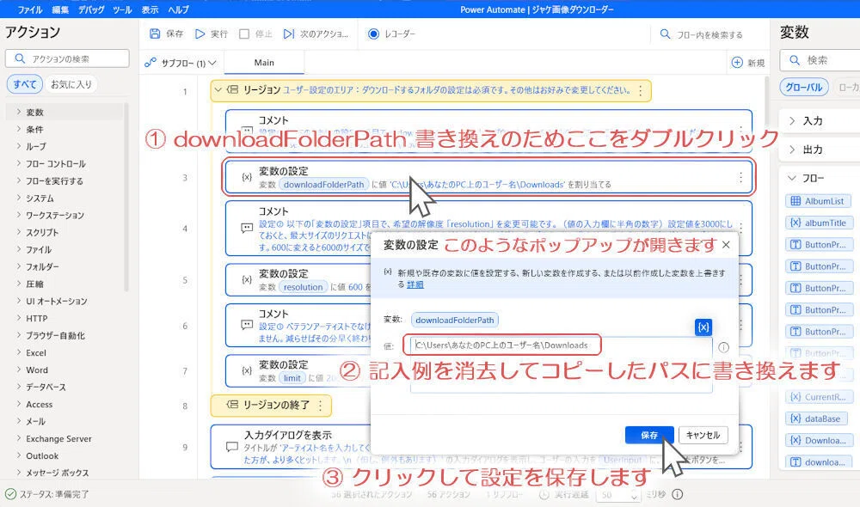Select the CurrentR... variable
Viewport: 860px width, 507px height.
[820, 397]
